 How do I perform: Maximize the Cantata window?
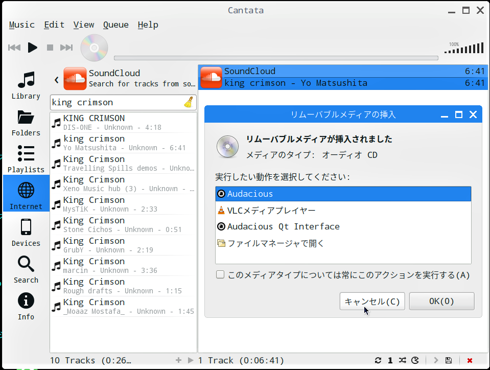coord(466,11)
